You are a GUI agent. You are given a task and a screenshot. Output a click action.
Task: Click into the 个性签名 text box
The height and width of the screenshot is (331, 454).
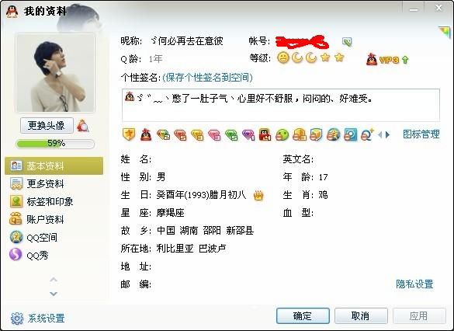point(281,105)
